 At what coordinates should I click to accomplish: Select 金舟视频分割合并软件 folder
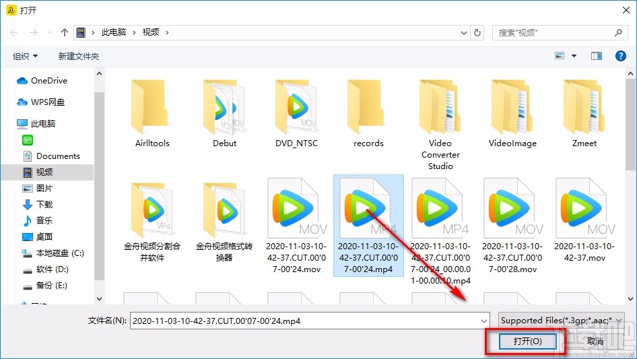[152, 222]
